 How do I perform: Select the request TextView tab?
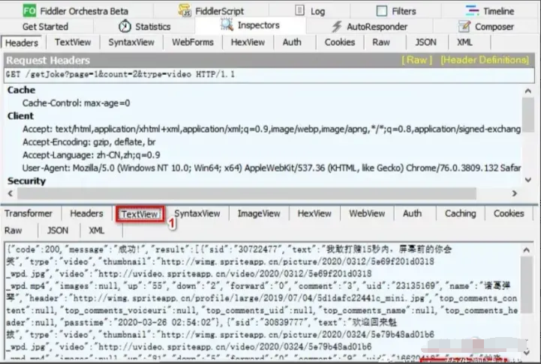[73, 43]
